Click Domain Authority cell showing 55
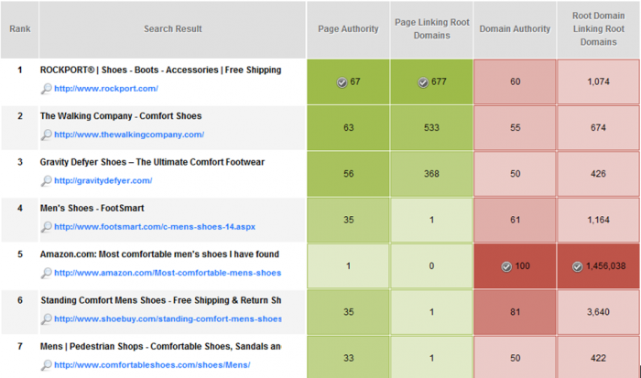The image size is (641, 378). coord(515,128)
